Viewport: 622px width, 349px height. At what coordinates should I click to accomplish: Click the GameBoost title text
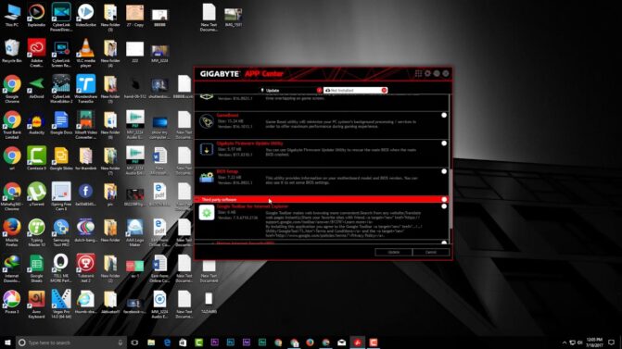227,116
